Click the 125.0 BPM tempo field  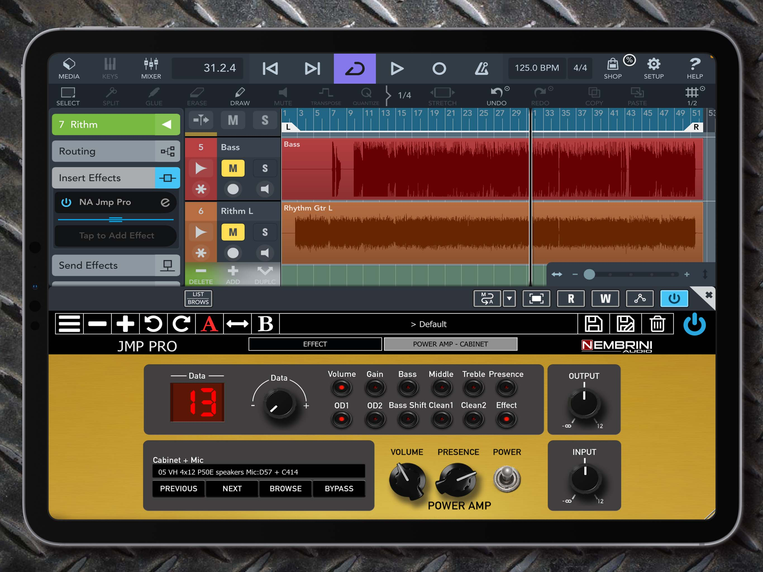(537, 68)
